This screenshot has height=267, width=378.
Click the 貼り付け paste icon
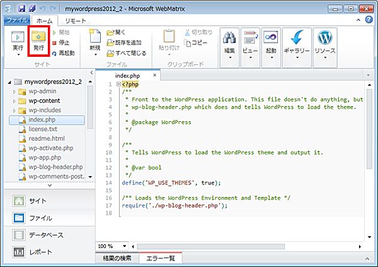[x=169, y=42]
